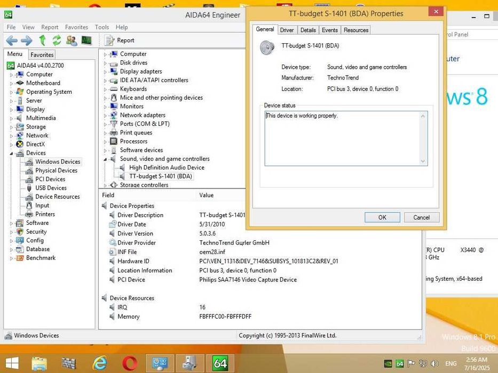Screen dimensions: 498x373
Task: Click the Refresh toolbar icon
Action: (x=57, y=40)
